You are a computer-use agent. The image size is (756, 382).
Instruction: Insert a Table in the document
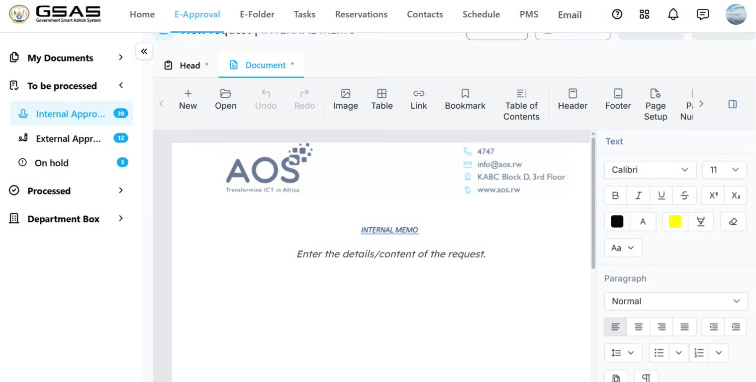381,99
